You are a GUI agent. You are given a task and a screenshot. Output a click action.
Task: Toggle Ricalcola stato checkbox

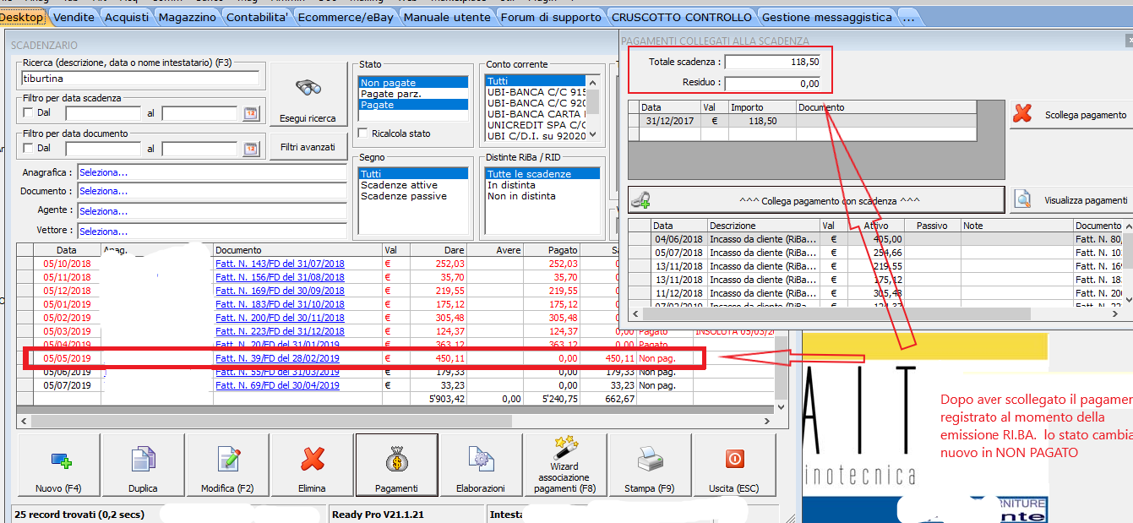[x=363, y=133]
